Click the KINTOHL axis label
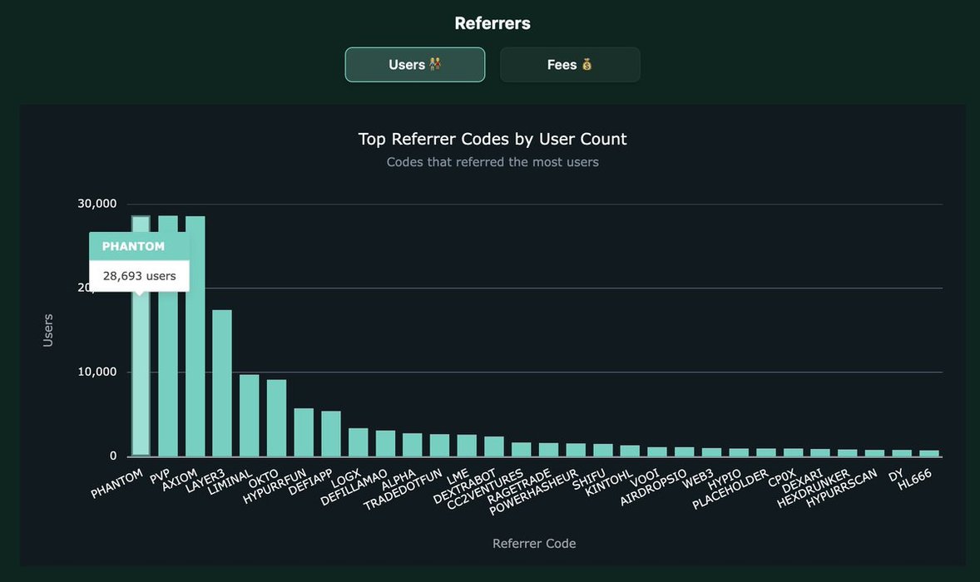980x582 pixels. [x=609, y=484]
